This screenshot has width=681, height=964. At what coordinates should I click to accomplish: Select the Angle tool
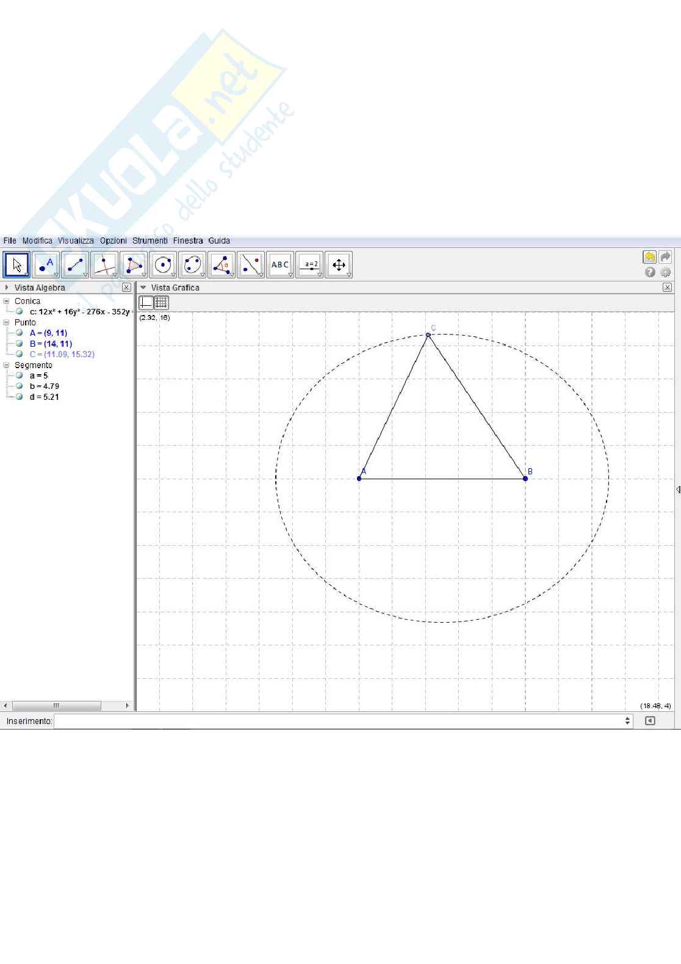tap(222, 265)
